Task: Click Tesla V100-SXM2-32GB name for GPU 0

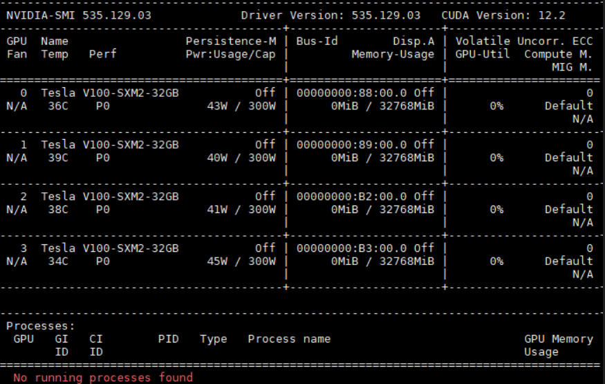Action: pyautogui.click(x=110, y=93)
